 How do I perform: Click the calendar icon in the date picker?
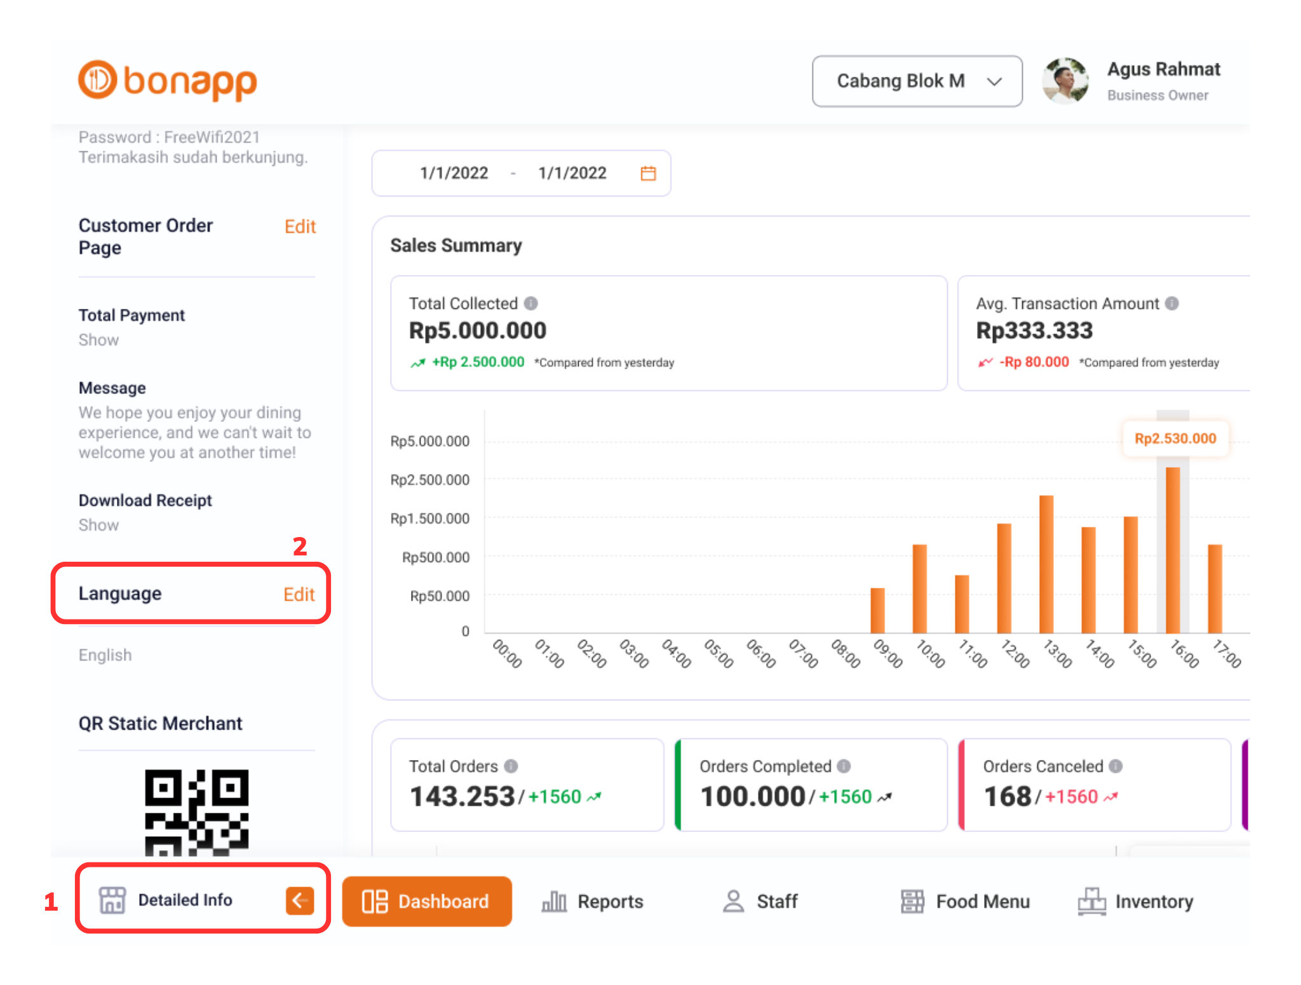pos(647,173)
